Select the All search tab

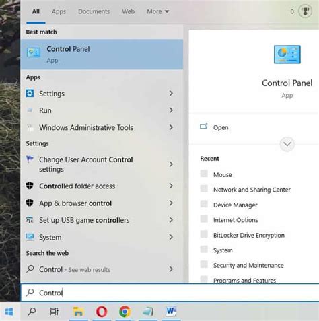pos(36,11)
